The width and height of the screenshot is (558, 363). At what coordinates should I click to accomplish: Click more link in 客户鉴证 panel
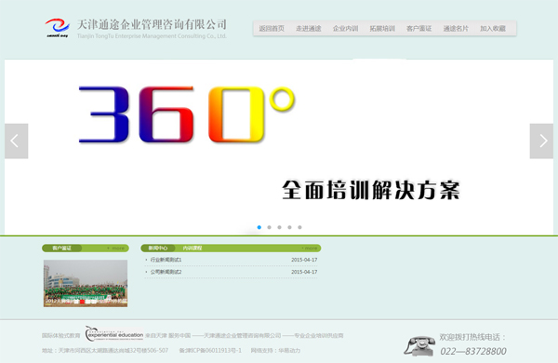point(116,249)
